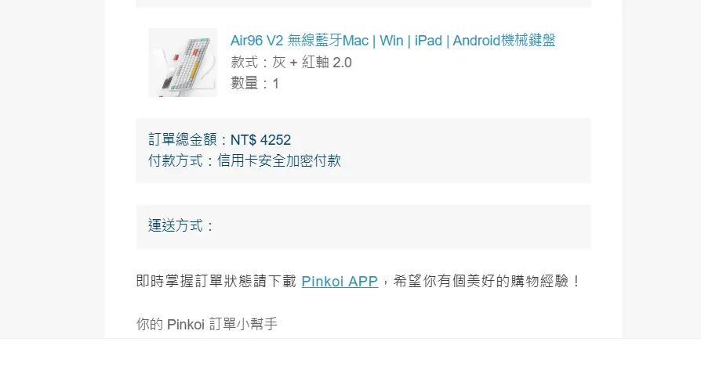Click the 訂單總金額 label

click(185, 140)
